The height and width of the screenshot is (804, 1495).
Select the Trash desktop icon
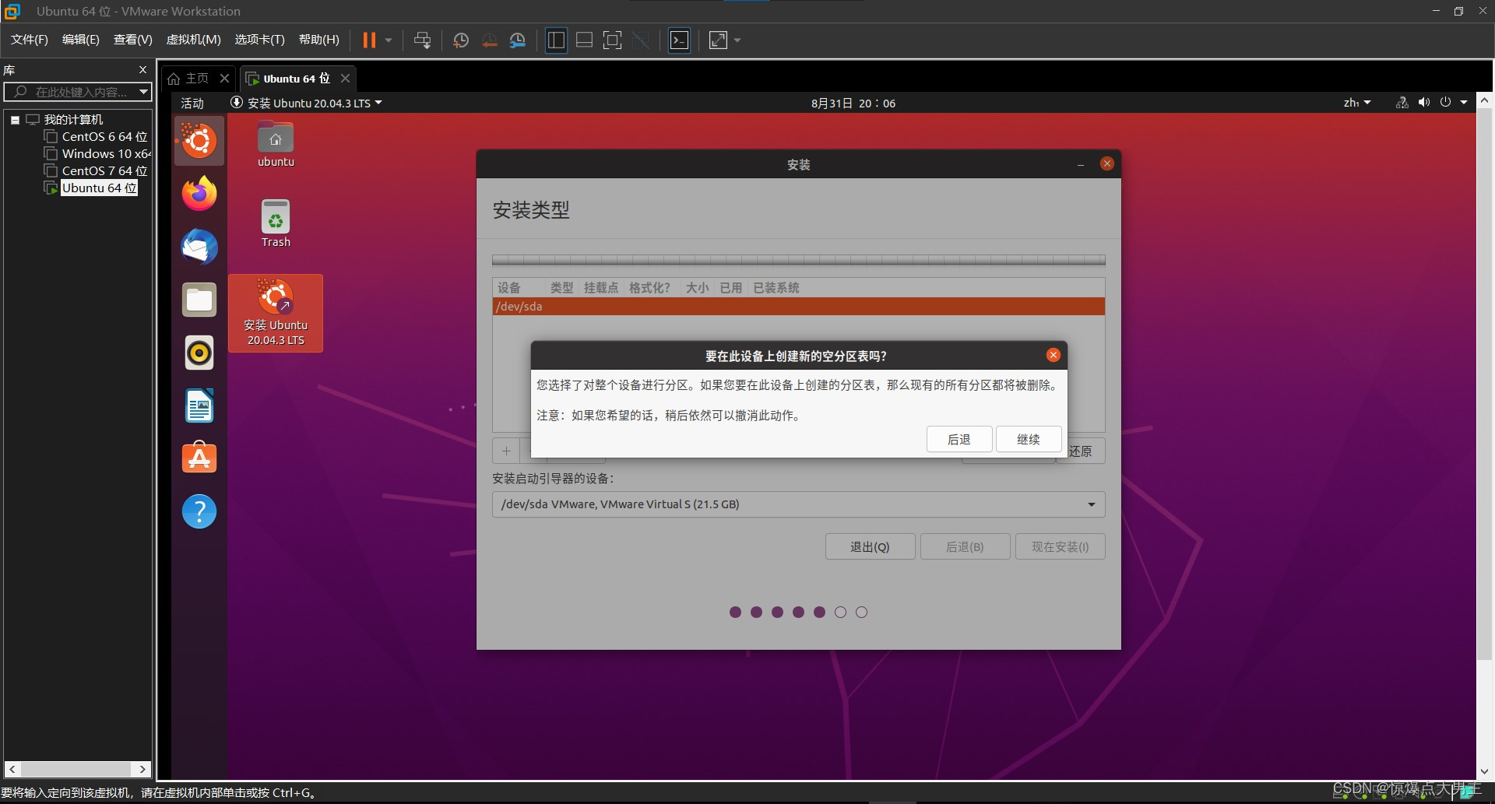(x=276, y=224)
